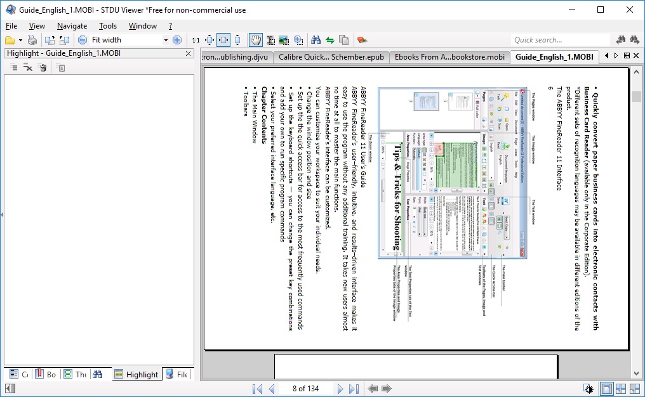The width and height of the screenshot is (645, 397).
Task: Click inside the page number field
Action: pos(305,388)
